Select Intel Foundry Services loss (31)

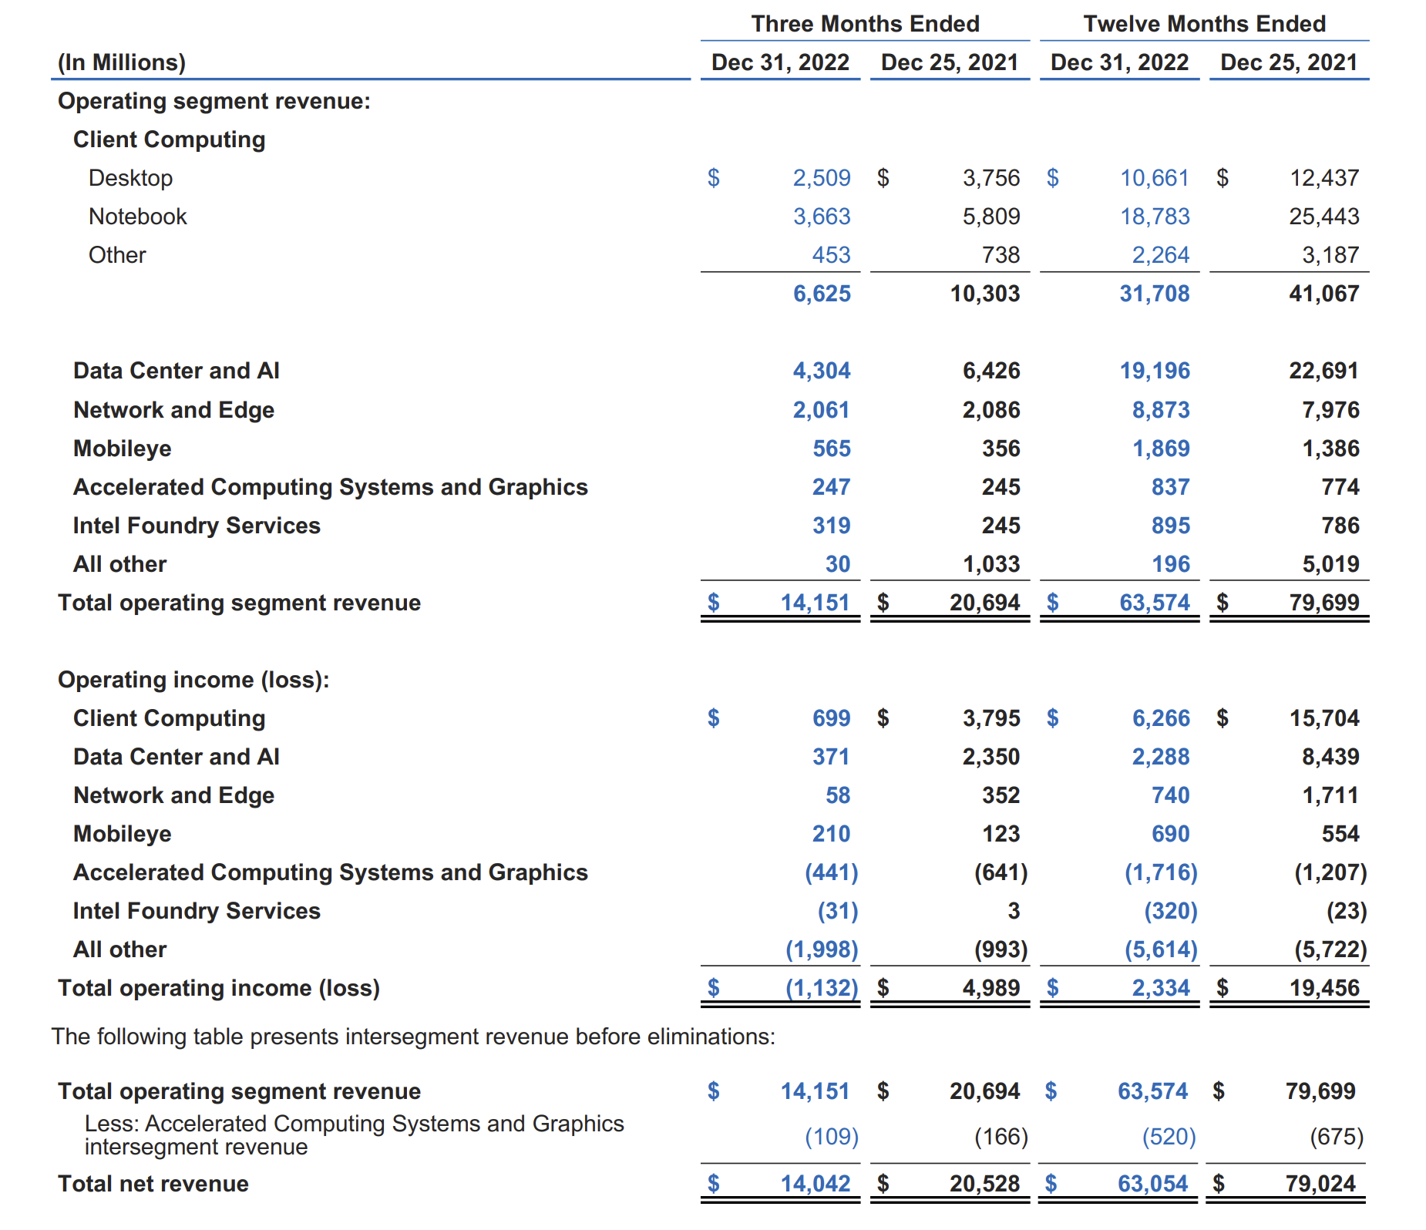[837, 911]
